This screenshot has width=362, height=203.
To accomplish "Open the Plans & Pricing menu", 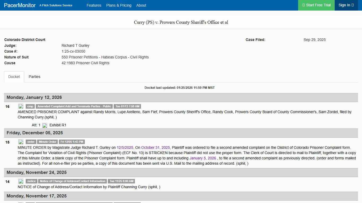I will coord(119,5).
